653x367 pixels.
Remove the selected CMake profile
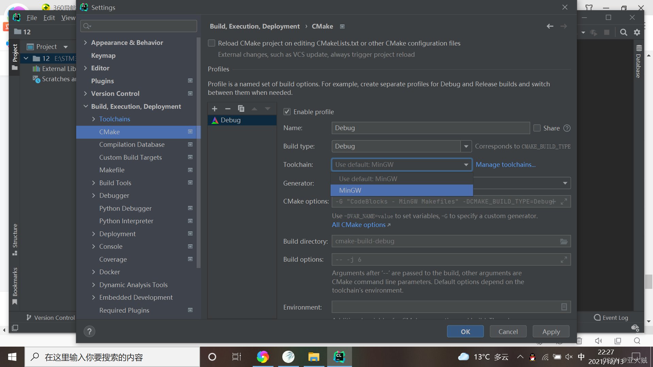228,109
